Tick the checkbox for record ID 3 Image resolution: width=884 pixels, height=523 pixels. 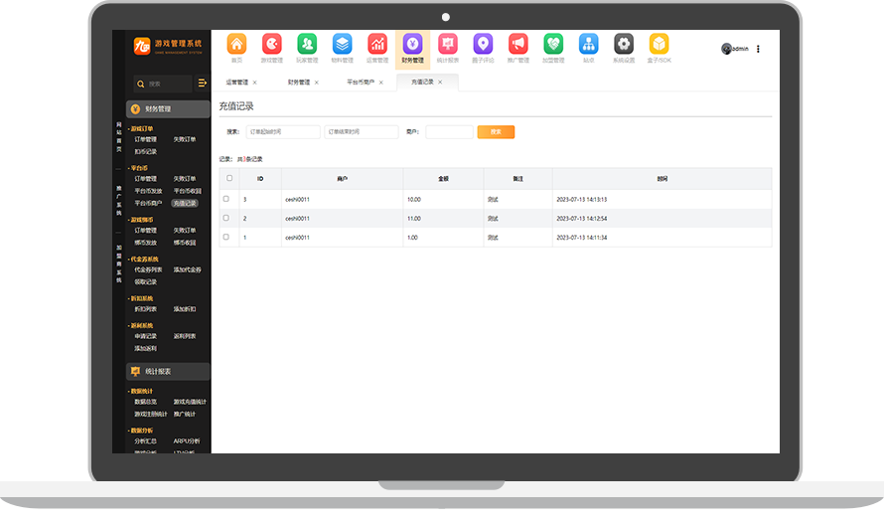[x=225, y=199]
